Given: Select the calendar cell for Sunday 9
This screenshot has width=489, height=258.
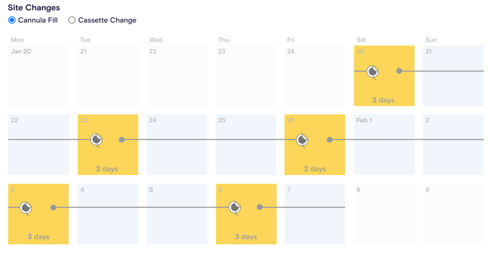Looking at the screenshot, I should coord(453,214).
